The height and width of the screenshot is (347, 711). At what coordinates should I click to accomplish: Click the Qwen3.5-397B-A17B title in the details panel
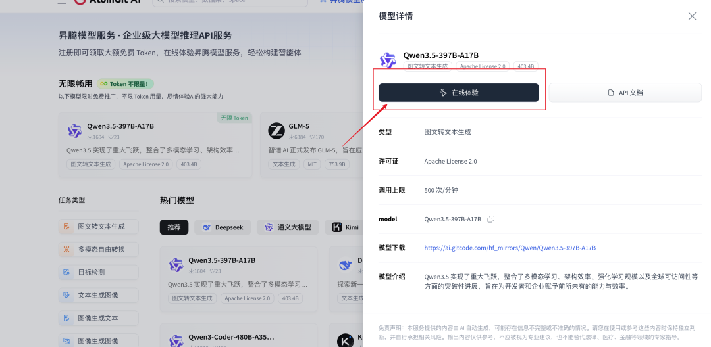[441, 55]
